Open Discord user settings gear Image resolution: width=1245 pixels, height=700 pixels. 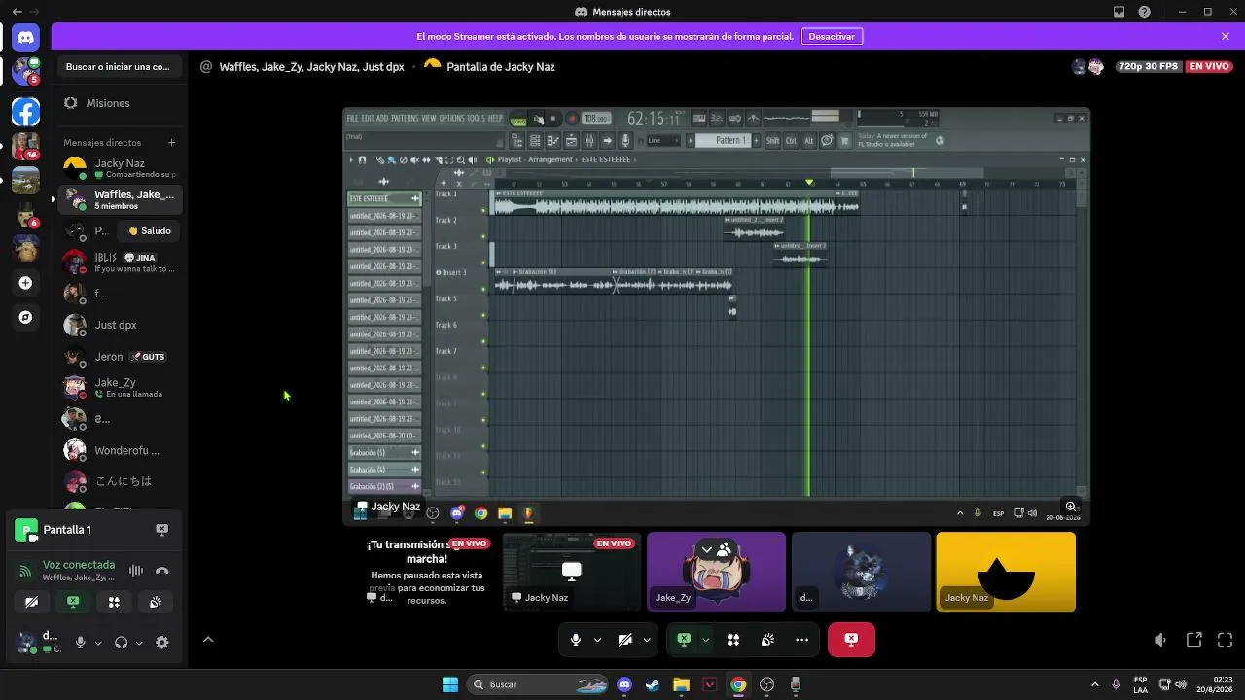coord(162,643)
